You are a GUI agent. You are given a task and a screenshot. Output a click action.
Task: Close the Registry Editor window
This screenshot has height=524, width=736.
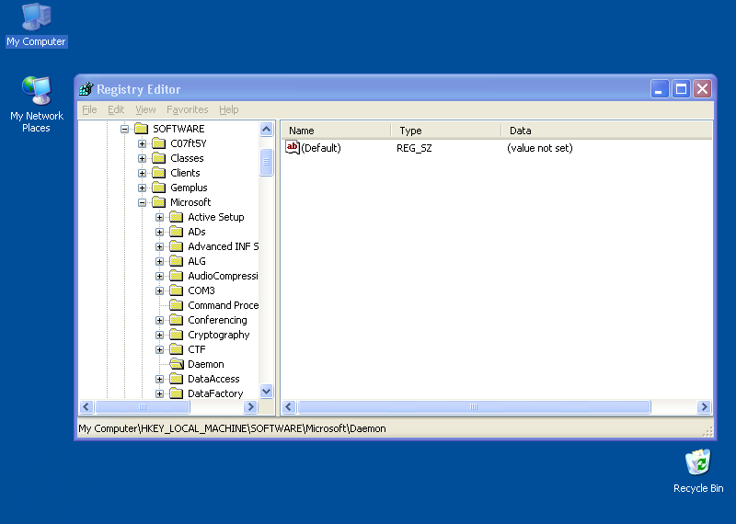(703, 88)
